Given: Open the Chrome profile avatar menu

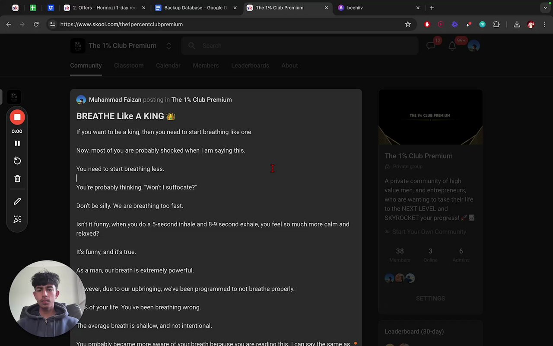Looking at the screenshot, I should (x=531, y=24).
